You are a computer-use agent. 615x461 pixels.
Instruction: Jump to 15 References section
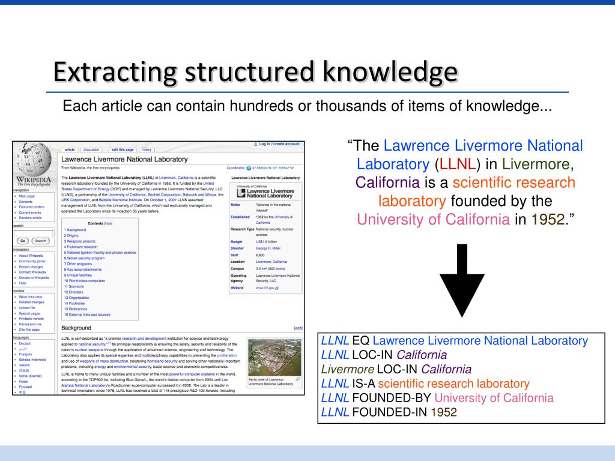click(x=75, y=309)
